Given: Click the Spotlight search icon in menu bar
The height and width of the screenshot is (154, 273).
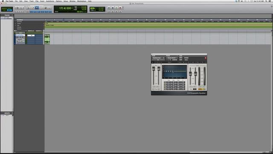Looking at the screenshot, I should point(266,1).
